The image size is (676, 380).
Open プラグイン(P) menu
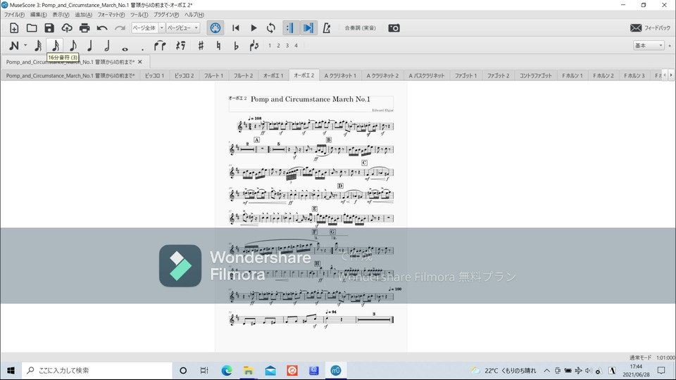point(166,15)
